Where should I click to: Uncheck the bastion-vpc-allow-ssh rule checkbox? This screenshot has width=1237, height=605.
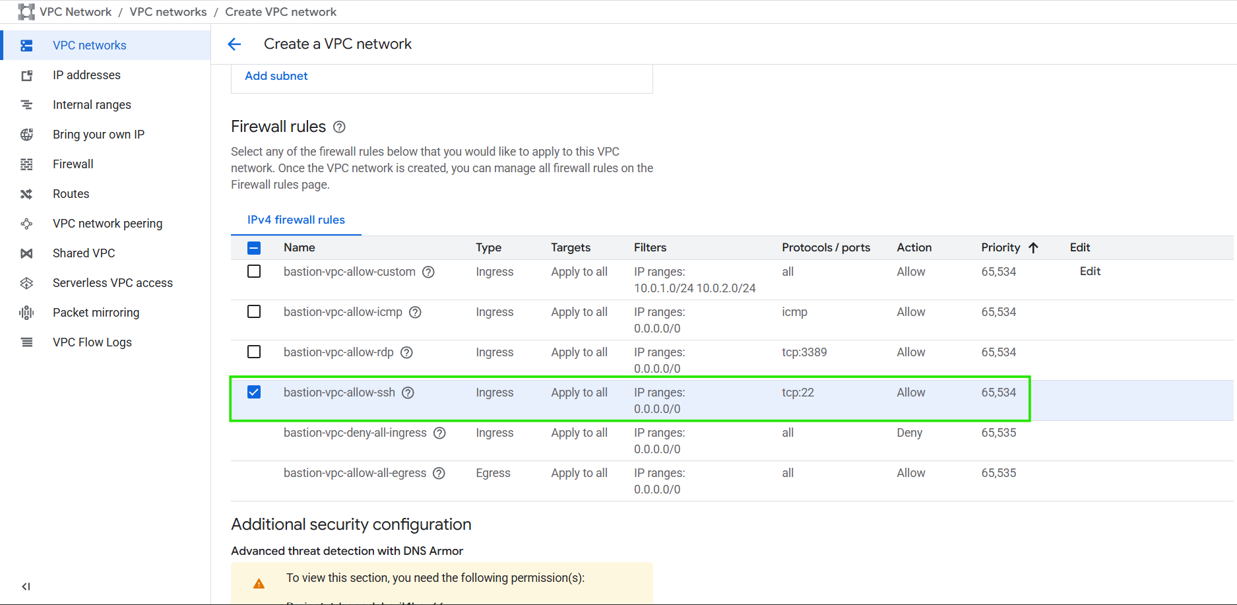pos(254,392)
